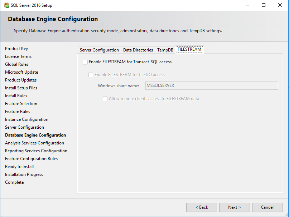Cancel the SQL Server setup
Screen dimensions: 289x217
pyautogui.click(x=267, y=207)
